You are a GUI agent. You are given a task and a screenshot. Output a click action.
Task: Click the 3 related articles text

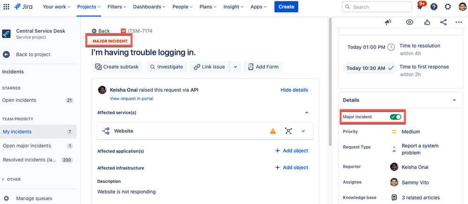tap(421, 197)
